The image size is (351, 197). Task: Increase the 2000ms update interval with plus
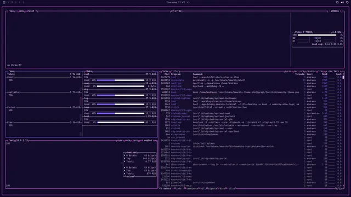pyautogui.click(x=341, y=11)
